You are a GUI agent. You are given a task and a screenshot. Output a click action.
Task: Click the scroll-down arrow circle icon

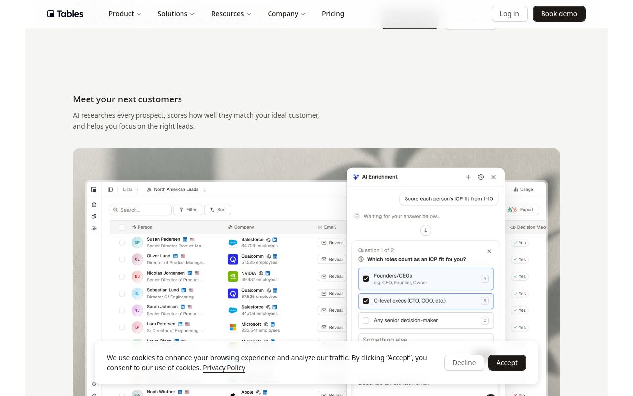426,230
